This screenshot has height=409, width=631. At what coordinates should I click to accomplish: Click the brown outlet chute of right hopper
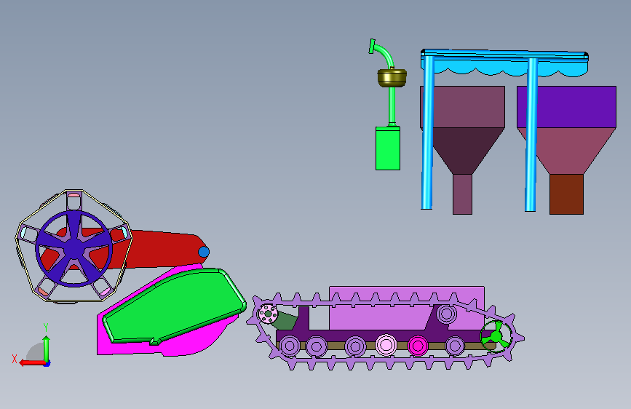coord(566,194)
